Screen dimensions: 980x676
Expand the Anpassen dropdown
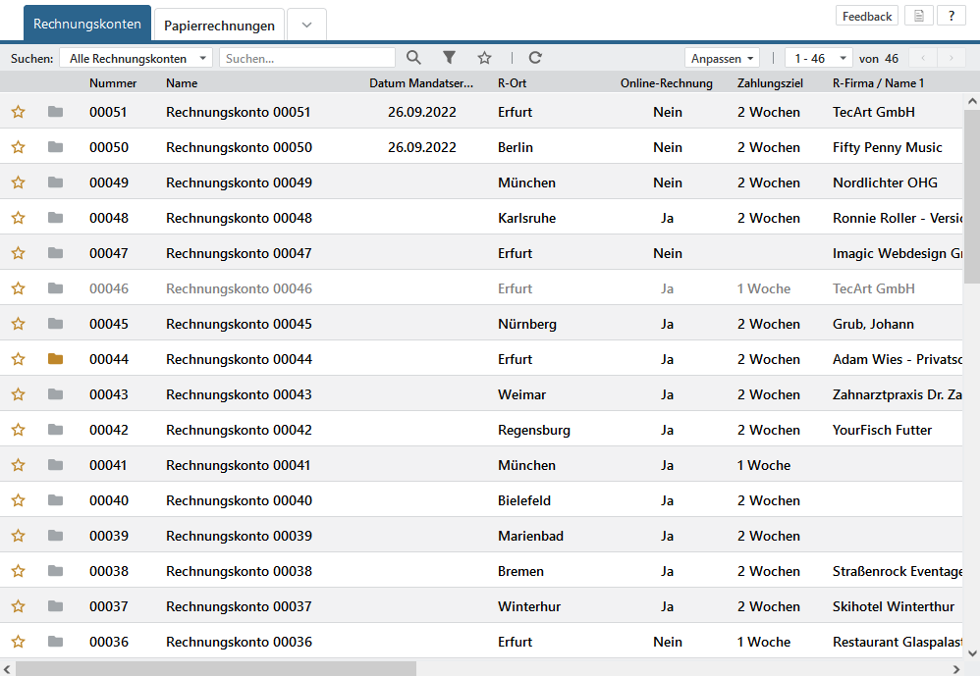point(723,59)
